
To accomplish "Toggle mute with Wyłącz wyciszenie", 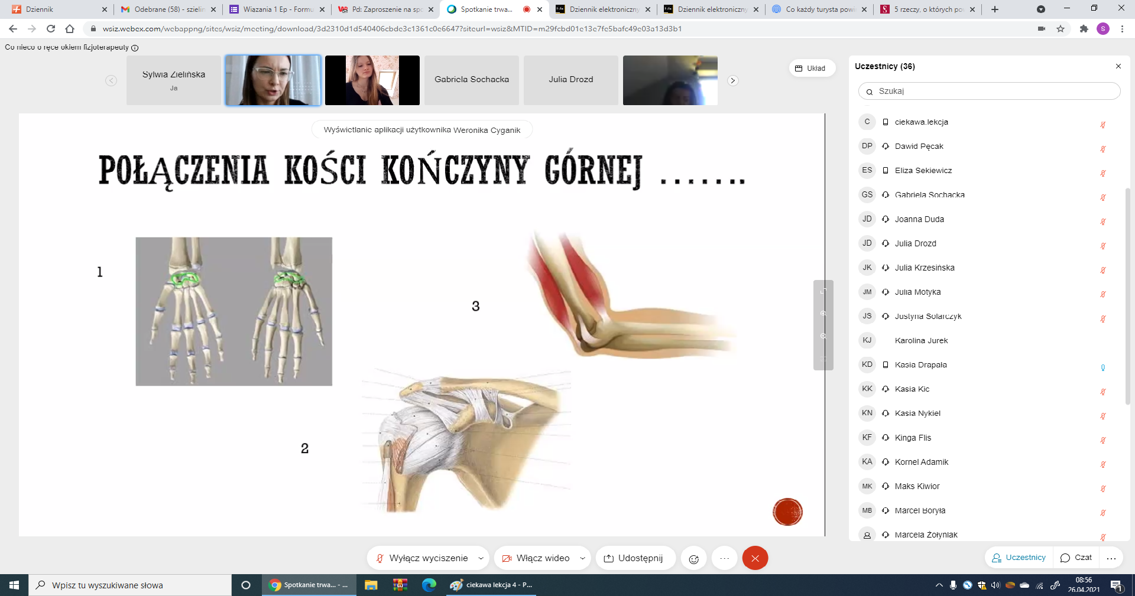I will tap(422, 558).
